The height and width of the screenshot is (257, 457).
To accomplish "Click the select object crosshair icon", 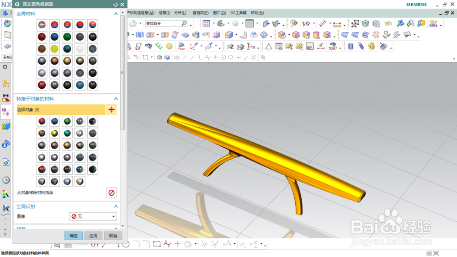I will tap(112, 110).
